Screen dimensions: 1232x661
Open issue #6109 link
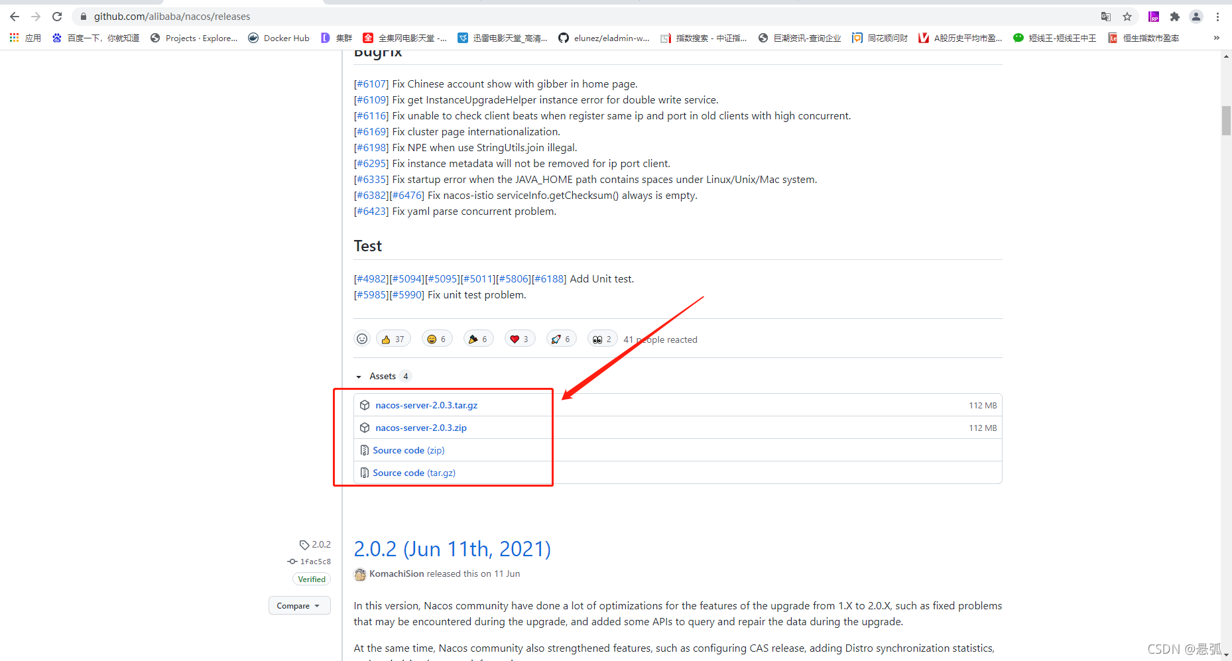click(x=371, y=100)
